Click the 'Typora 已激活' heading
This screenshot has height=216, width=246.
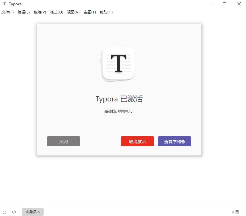point(119,99)
